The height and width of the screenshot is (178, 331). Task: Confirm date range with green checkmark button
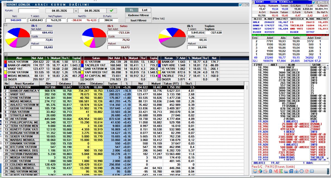pos(111,10)
